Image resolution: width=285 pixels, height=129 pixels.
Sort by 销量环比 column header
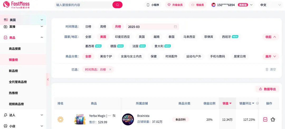click(x=247, y=103)
